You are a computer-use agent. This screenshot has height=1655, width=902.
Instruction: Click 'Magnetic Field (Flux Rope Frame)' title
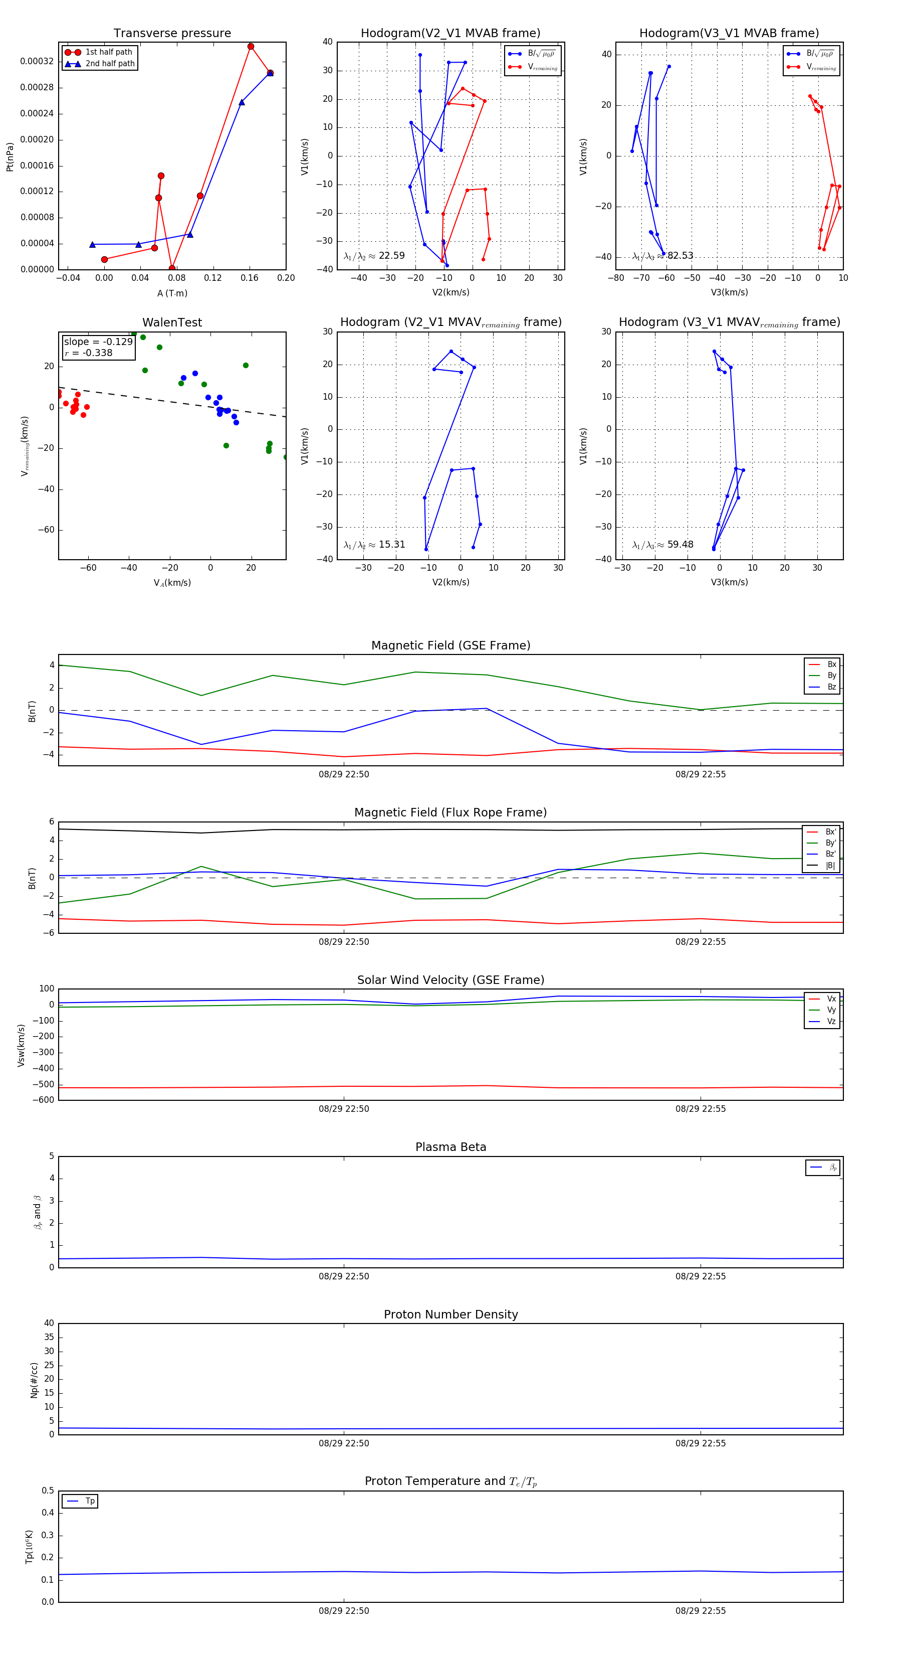450,813
